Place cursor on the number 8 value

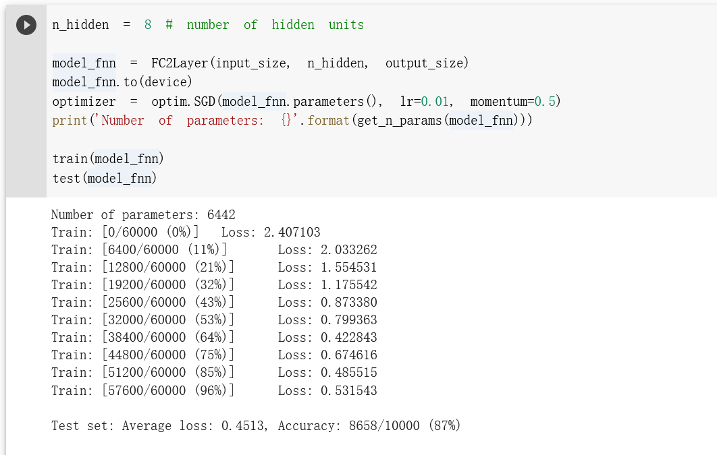[x=148, y=25]
